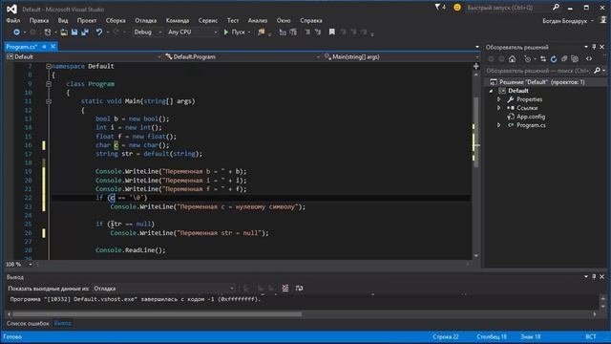Click the Navigate Backward toolbar icon
This screenshot has width=611, height=344.
click(16, 32)
